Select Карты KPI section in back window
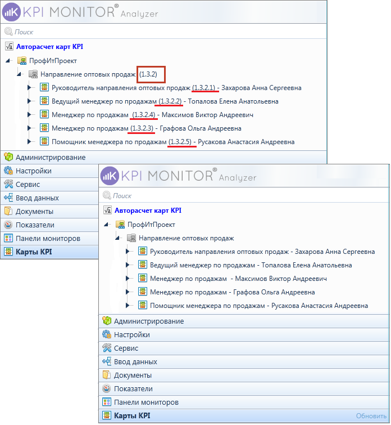 click(50, 252)
